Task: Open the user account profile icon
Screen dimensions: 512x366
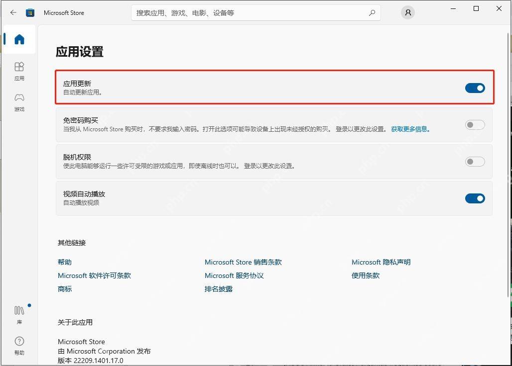Action: coord(408,13)
